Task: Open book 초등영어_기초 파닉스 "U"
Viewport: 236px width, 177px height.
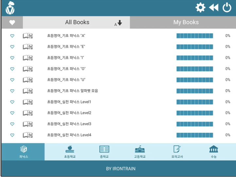Action: coord(66,80)
